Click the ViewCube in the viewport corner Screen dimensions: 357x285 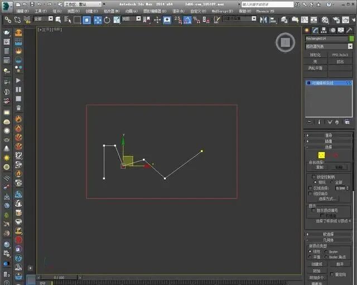285,42
